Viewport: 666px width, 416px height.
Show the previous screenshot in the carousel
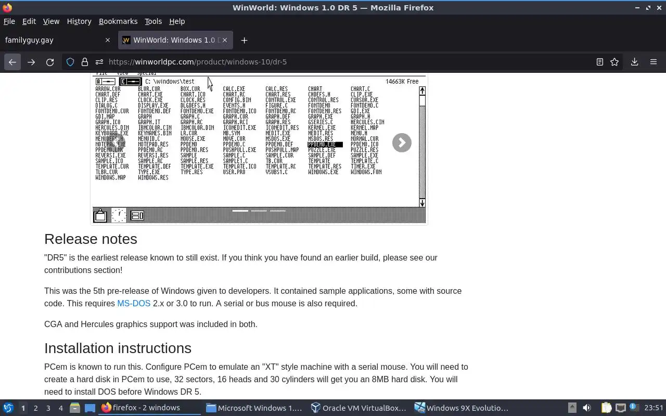(x=116, y=142)
